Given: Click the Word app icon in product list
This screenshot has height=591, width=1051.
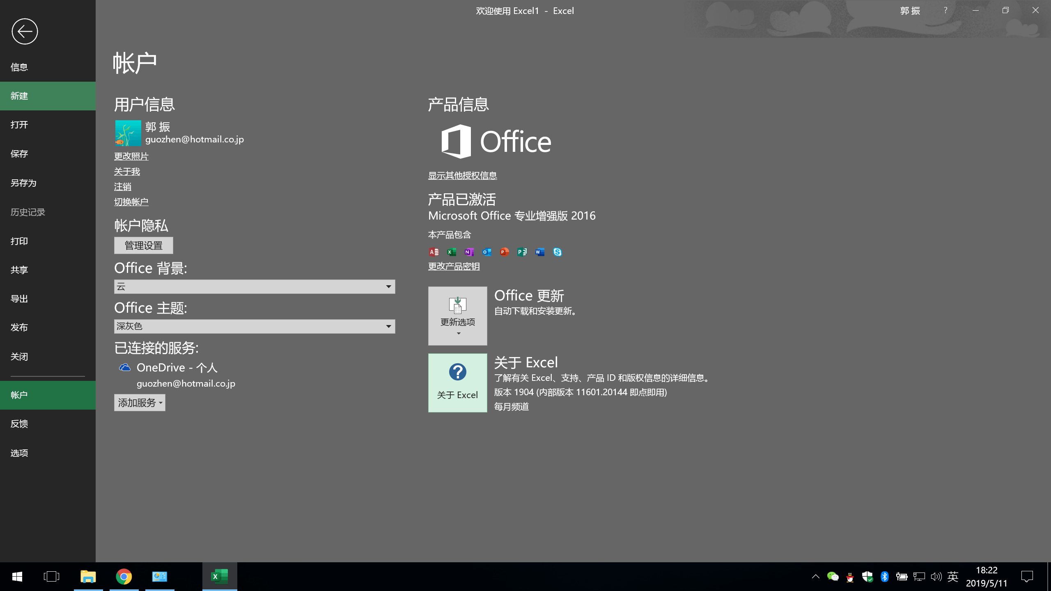Looking at the screenshot, I should tap(540, 252).
